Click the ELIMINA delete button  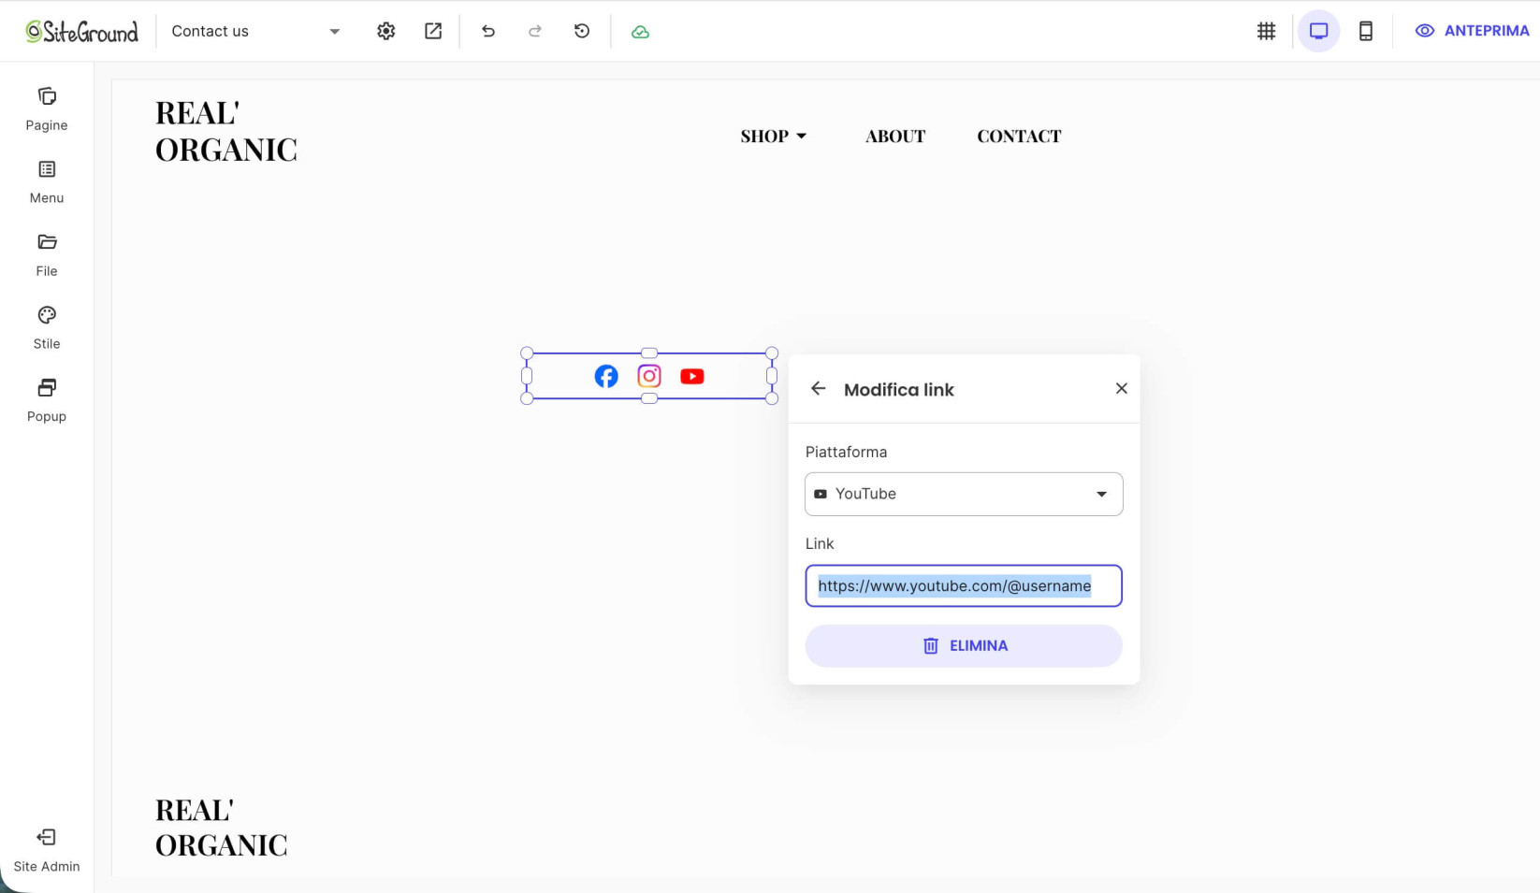point(964,646)
